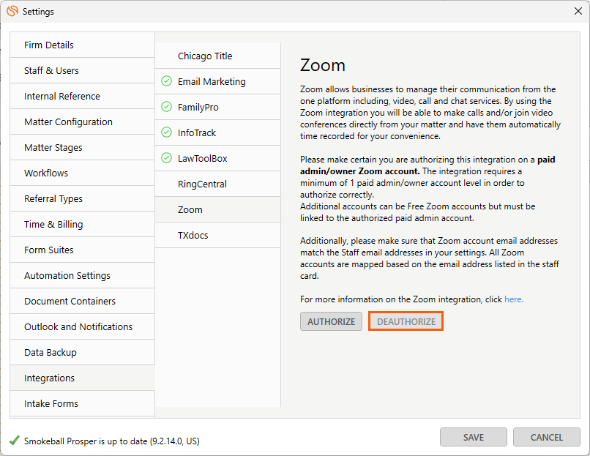The image size is (590, 456).
Task: Open Outlook and Notifications settings
Action: pos(83,326)
